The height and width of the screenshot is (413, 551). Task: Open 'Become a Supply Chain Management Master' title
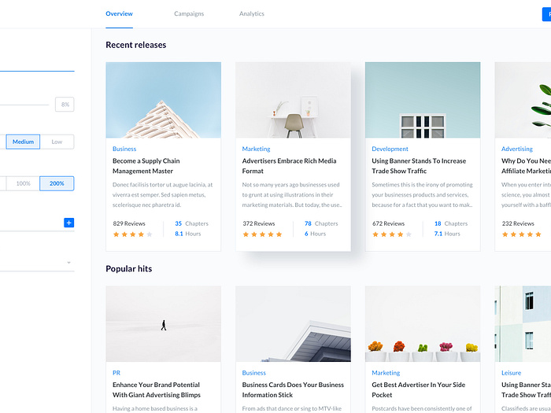click(x=146, y=166)
